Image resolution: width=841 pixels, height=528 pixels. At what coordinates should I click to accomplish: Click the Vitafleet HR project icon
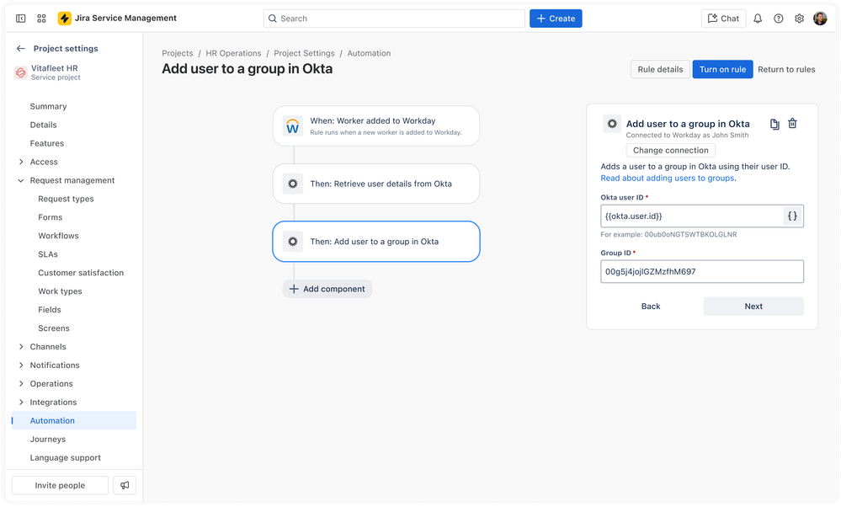[20, 72]
